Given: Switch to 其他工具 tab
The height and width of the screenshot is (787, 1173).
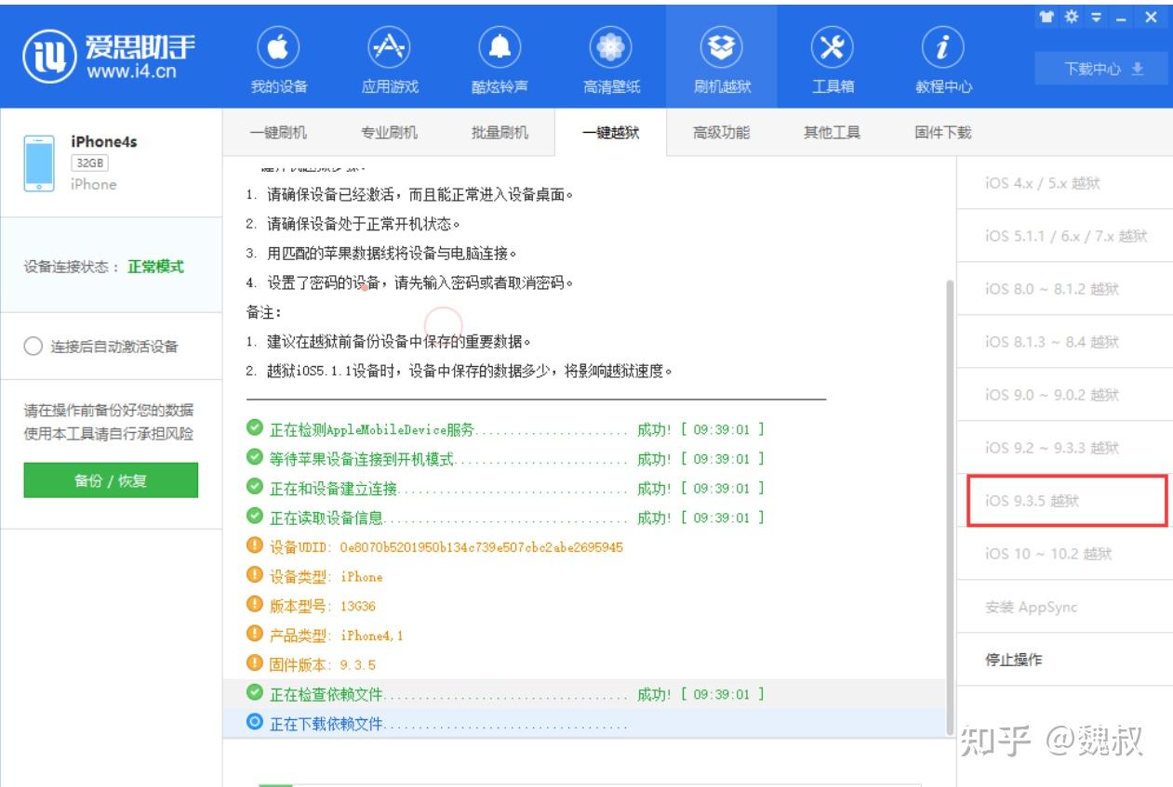Looking at the screenshot, I should (832, 132).
